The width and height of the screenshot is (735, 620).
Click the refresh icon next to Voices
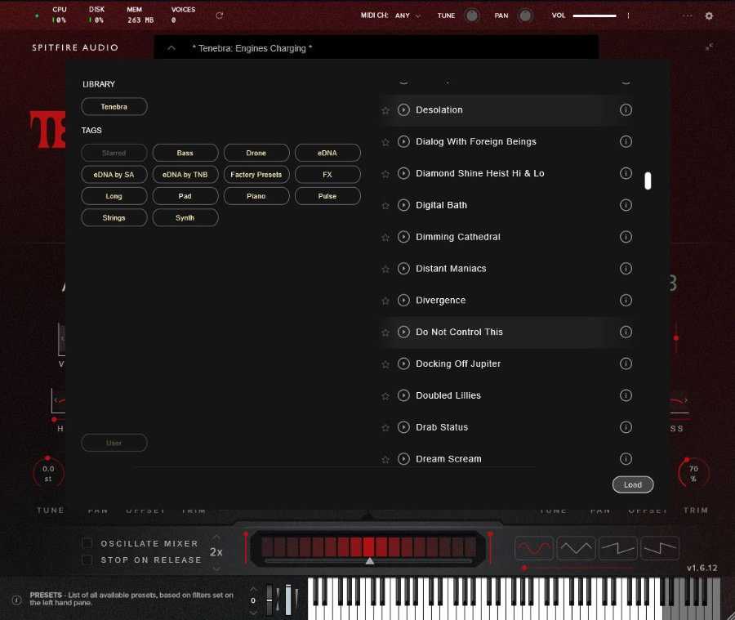pos(219,16)
